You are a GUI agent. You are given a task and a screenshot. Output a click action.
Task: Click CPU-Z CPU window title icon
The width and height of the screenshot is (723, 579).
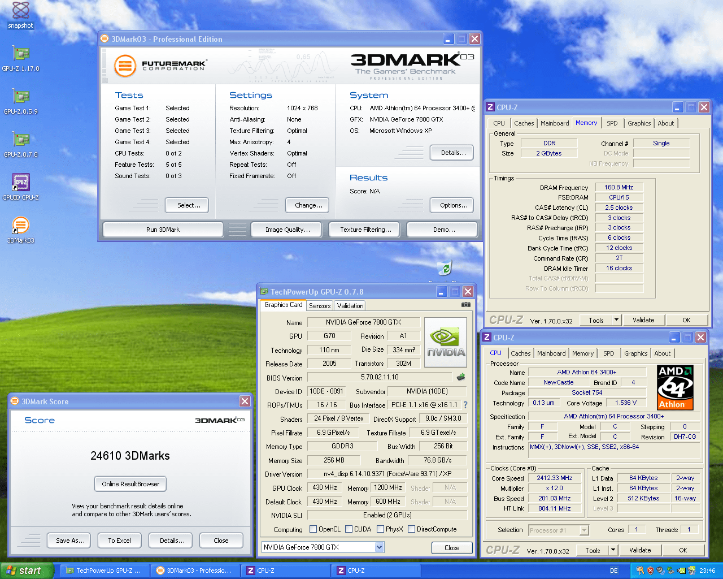487,338
